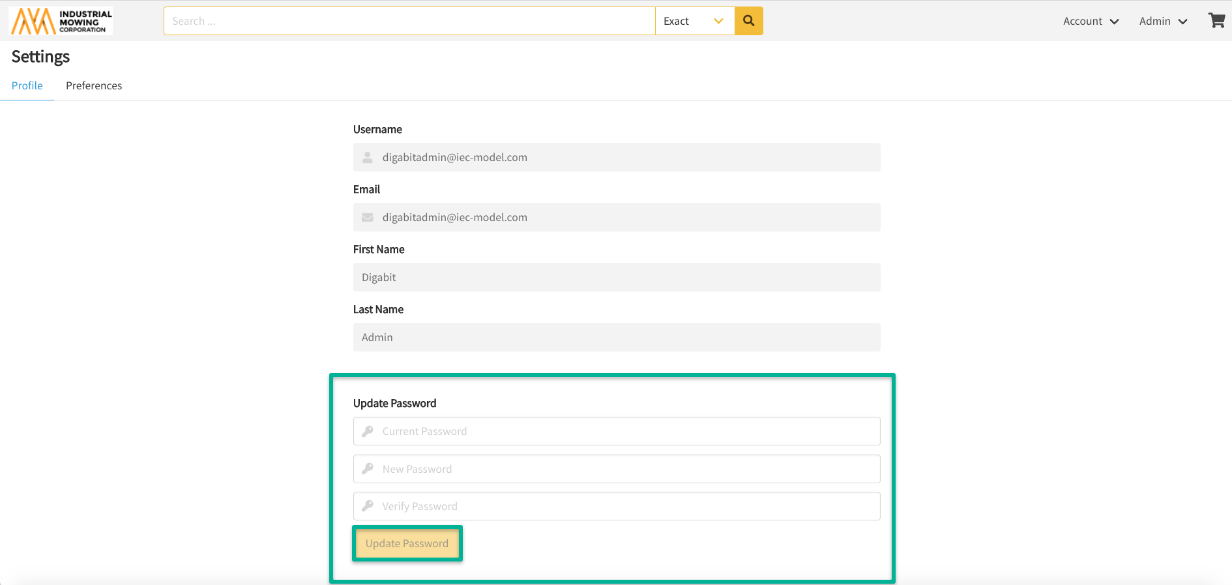
Task: Click into the New Password field
Action: point(626,469)
